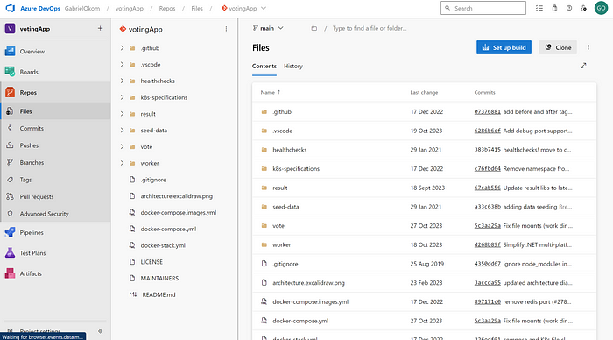Open the marketplace shopping bag icon

pyautogui.click(x=554, y=8)
